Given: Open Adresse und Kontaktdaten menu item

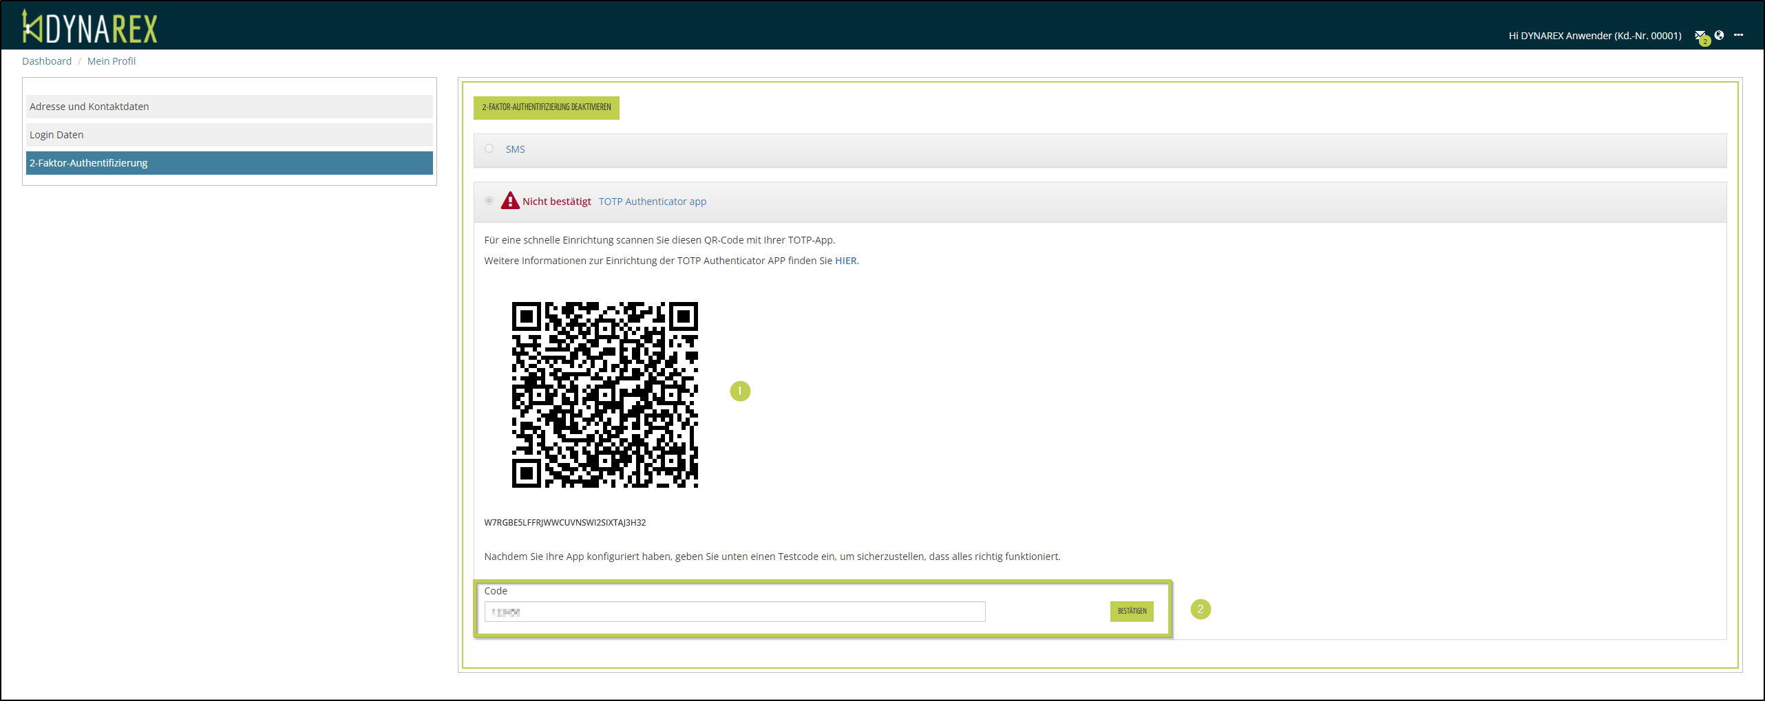Looking at the screenshot, I should (x=229, y=107).
